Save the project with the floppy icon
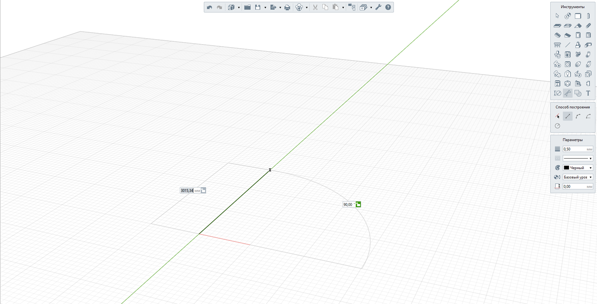597x304 pixels. 258,7
